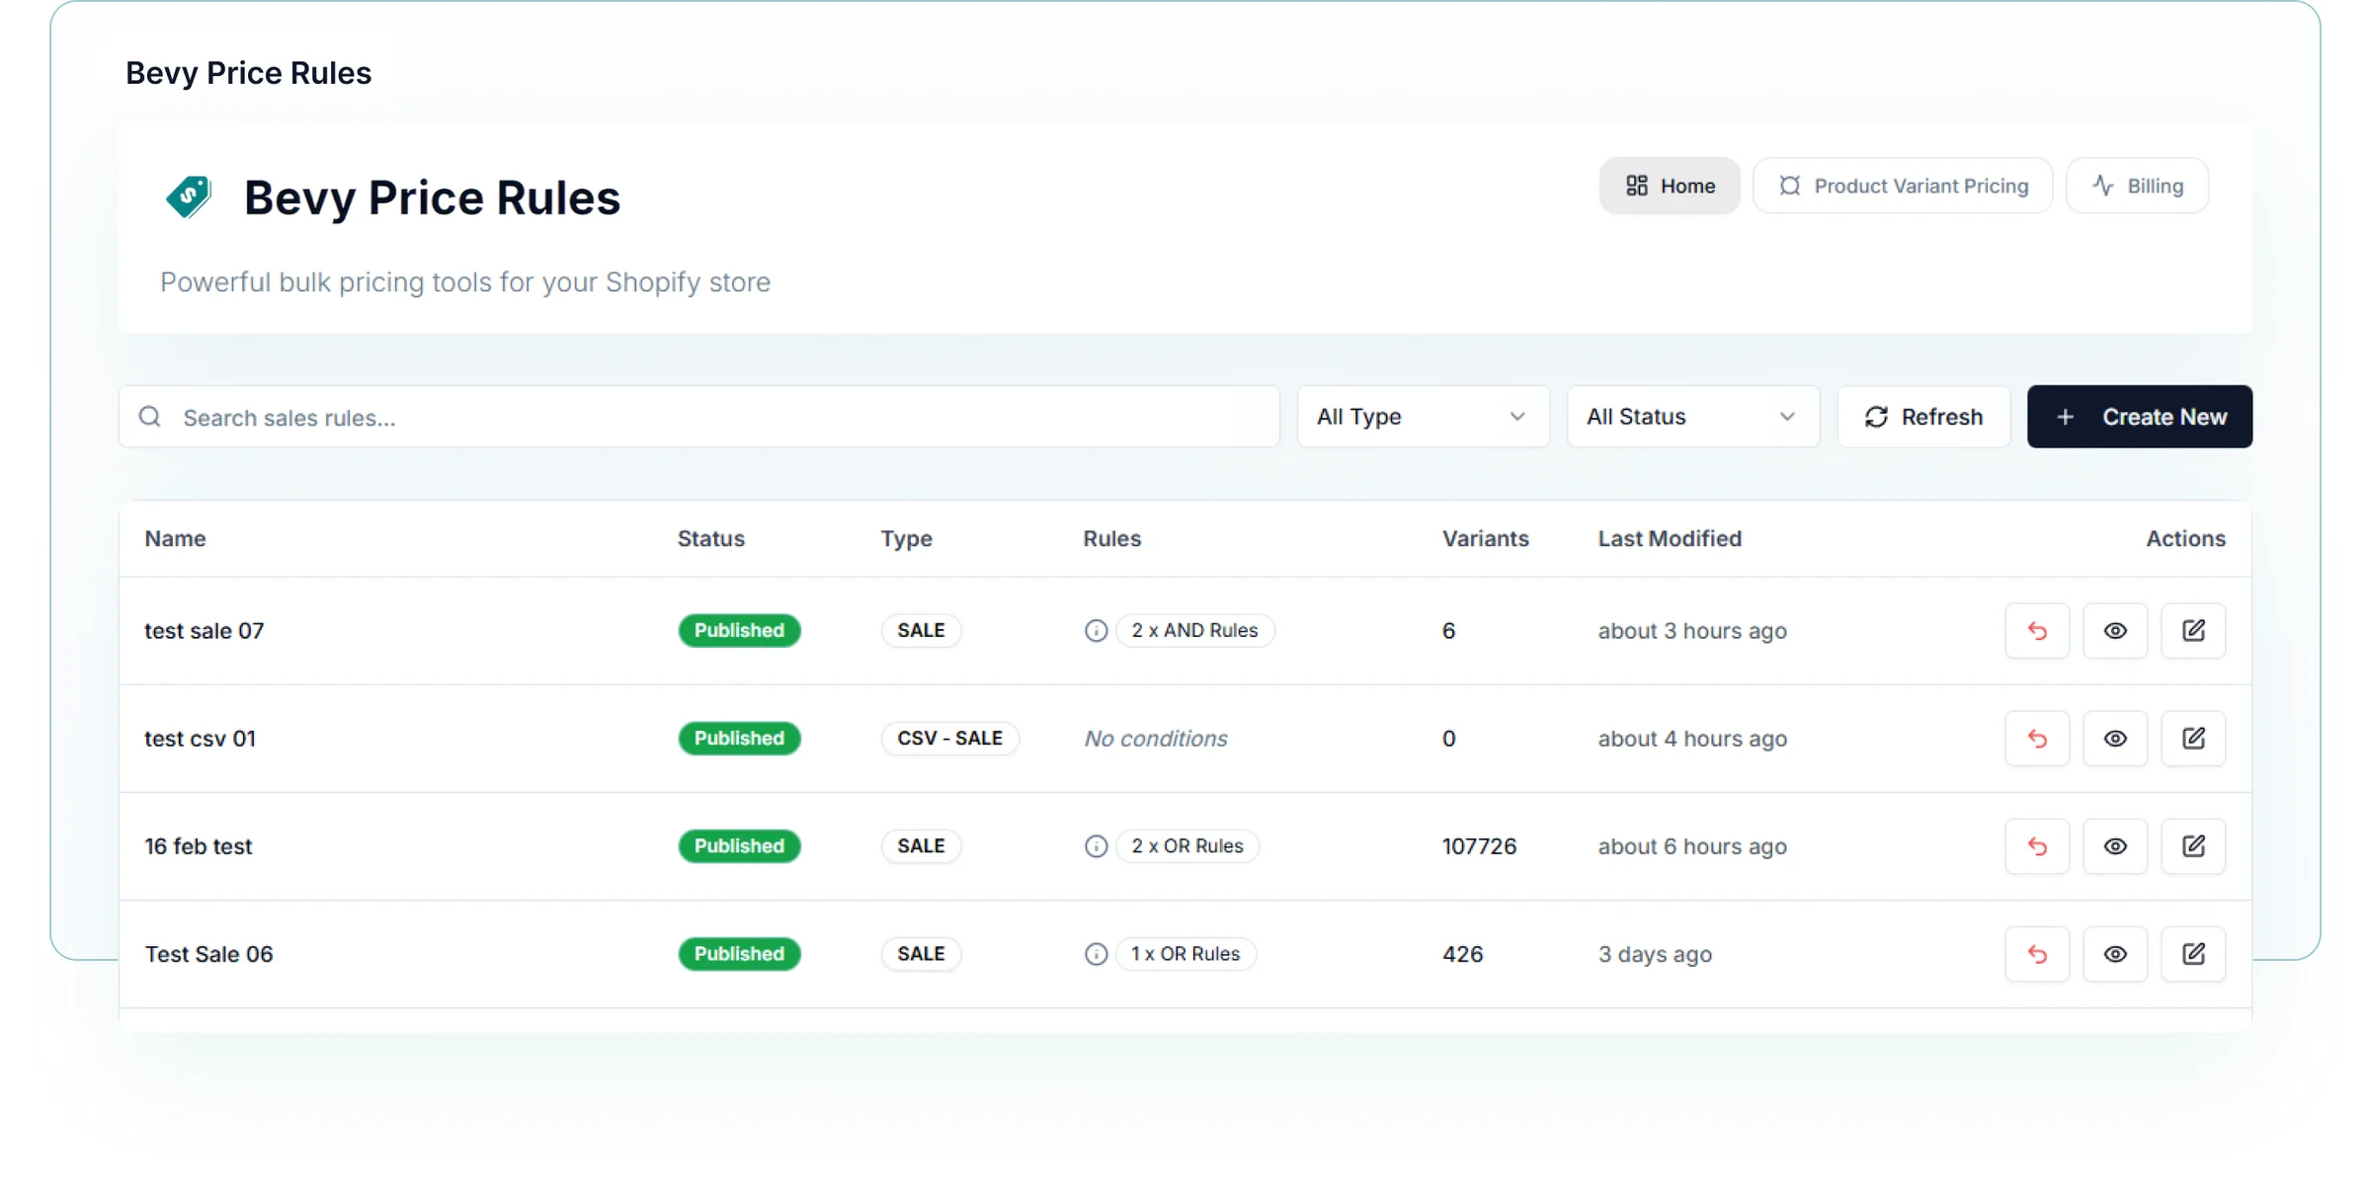Edit the Test Sale 06 rule
The image size is (2371, 1189).
[2192, 953]
